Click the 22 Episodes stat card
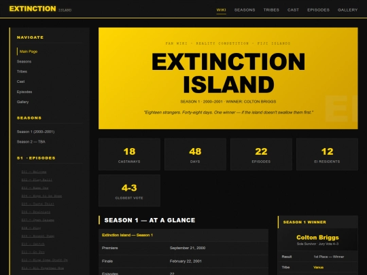 [x=261, y=154]
